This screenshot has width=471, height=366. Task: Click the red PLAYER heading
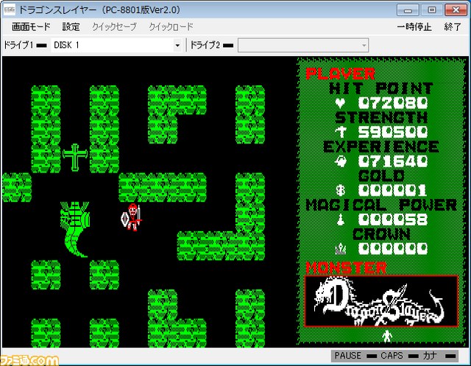click(340, 74)
